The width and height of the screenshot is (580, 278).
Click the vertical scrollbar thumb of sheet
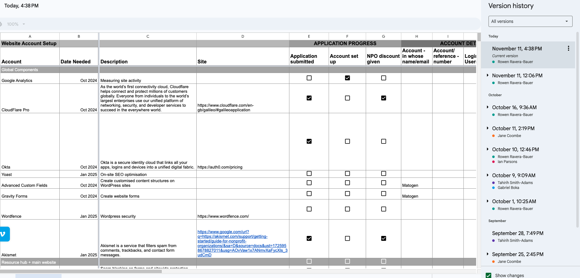(x=479, y=37)
